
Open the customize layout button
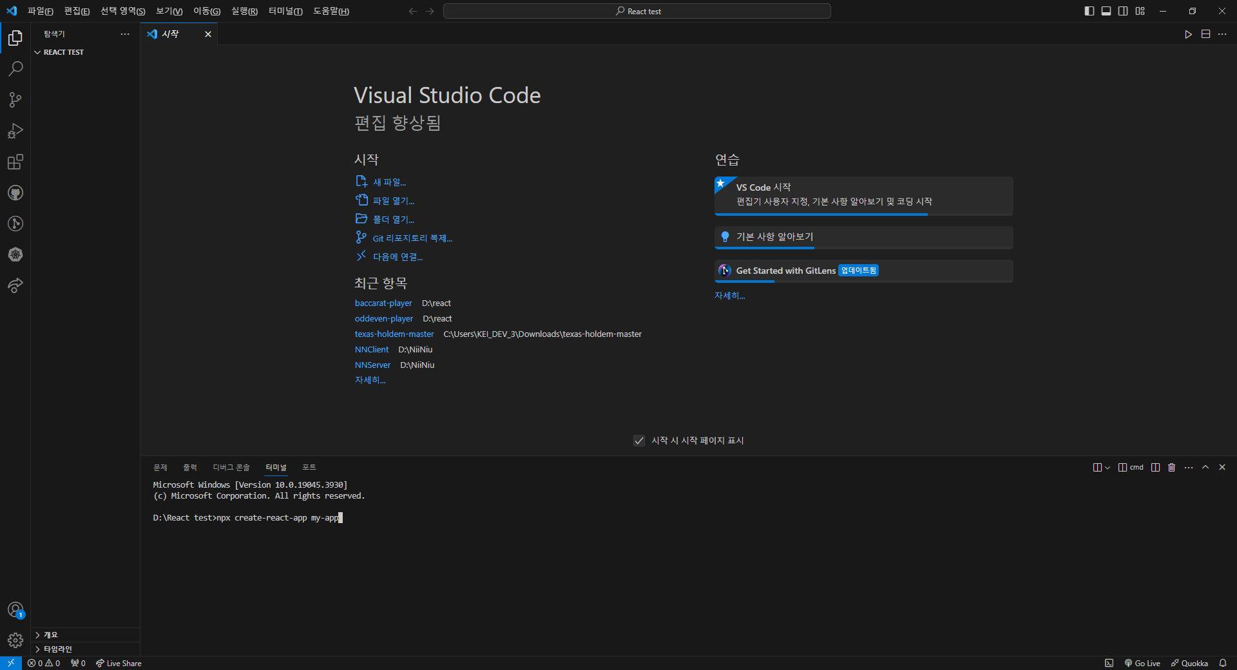(1140, 11)
